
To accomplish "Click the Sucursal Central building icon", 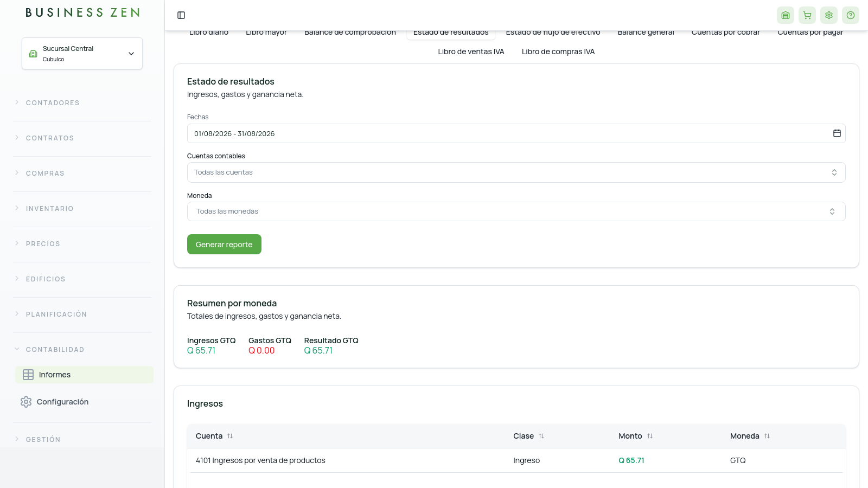I will [x=33, y=54].
